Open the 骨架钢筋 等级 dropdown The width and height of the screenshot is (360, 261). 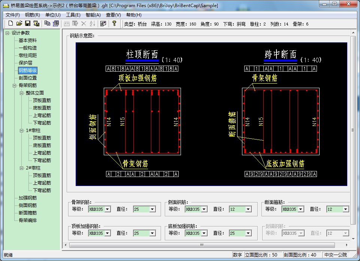tap(108, 209)
